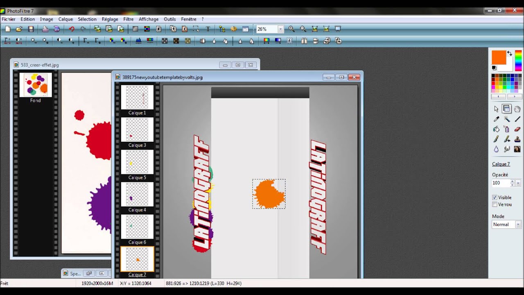This screenshot has height=295, width=524.
Task: Swap foreground and background colors
Action: tap(509, 53)
